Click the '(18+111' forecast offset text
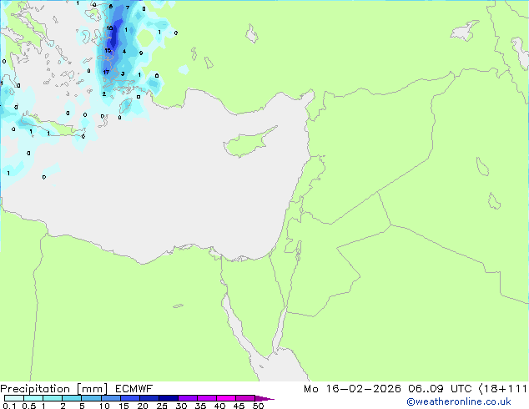 (503, 389)
